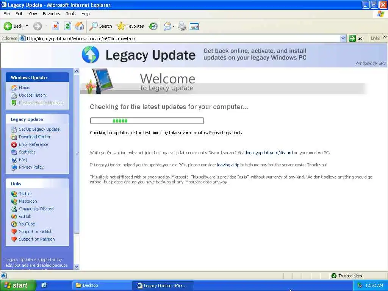Click the Back arrow icon
This screenshot has height=291, width=388.
pos(8,26)
